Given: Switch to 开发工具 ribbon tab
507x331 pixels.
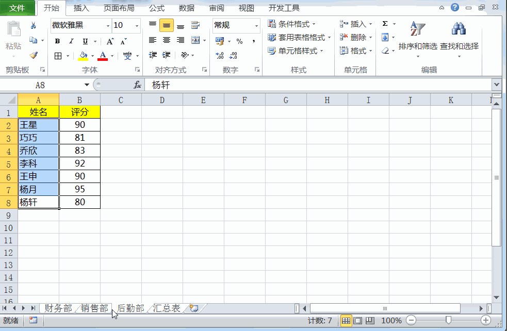Looking at the screenshot, I should pyautogui.click(x=284, y=8).
